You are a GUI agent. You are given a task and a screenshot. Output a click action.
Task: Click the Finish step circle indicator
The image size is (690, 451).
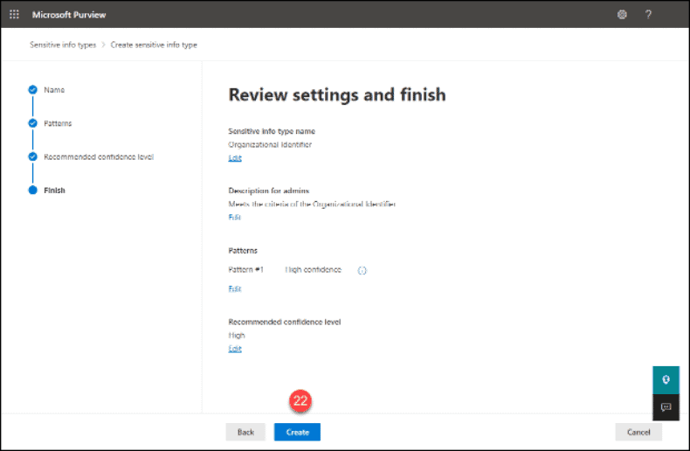click(32, 191)
